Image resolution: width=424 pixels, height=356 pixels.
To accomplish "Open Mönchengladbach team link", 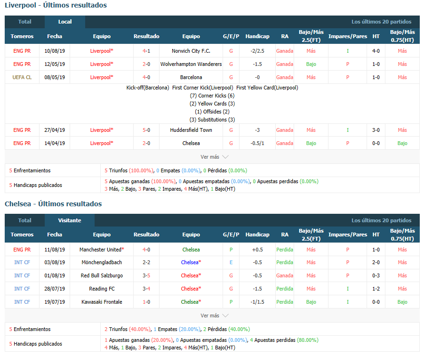I will pos(102,262).
